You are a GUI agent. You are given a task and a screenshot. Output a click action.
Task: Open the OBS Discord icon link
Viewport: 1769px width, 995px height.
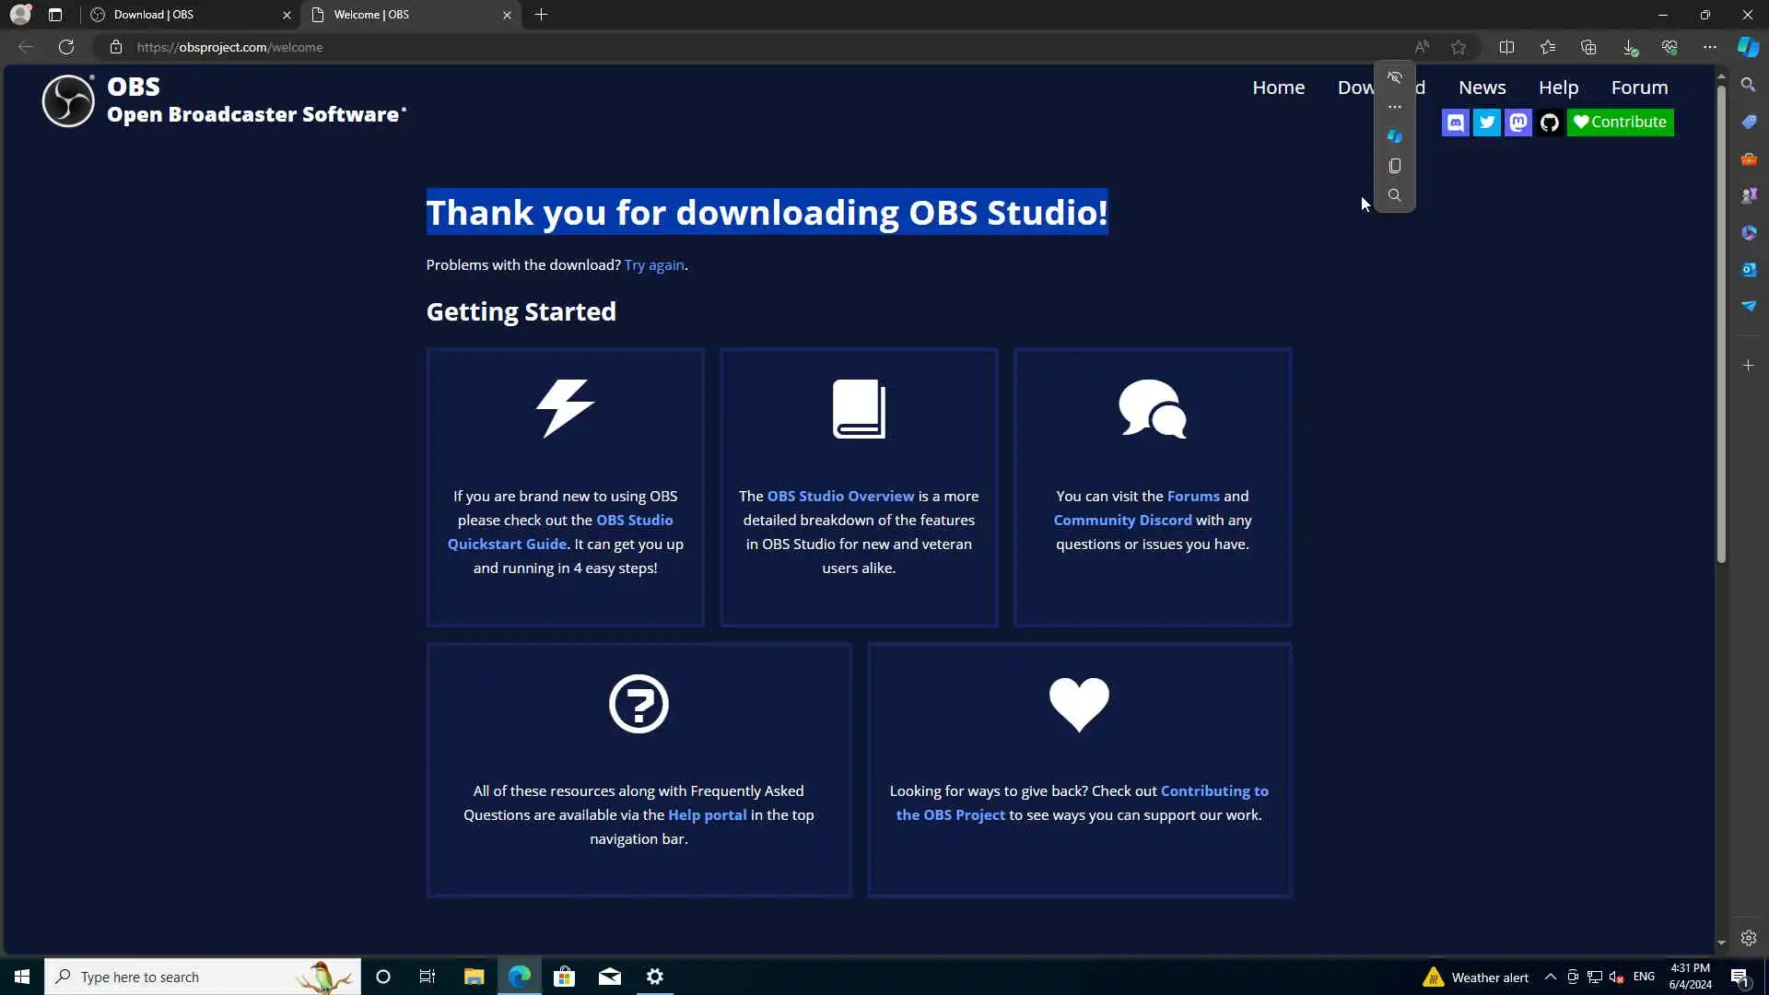(1455, 123)
